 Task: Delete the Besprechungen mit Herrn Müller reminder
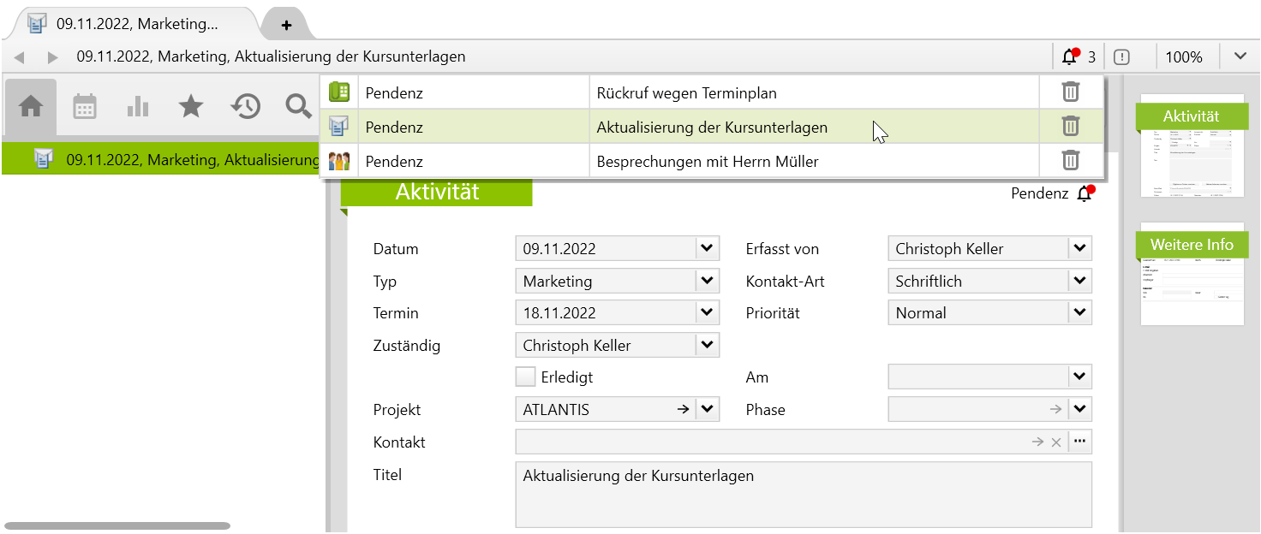[x=1070, y=161]
